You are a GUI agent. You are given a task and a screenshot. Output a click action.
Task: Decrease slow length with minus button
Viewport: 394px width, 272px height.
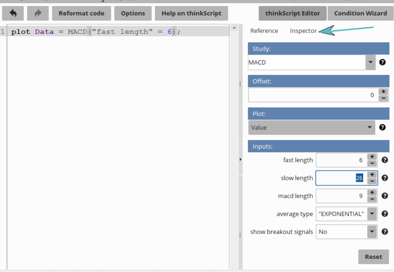click(x=372, y=181)
